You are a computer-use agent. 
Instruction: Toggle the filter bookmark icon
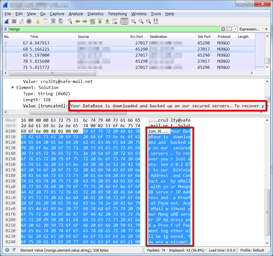tap(6, 29)
